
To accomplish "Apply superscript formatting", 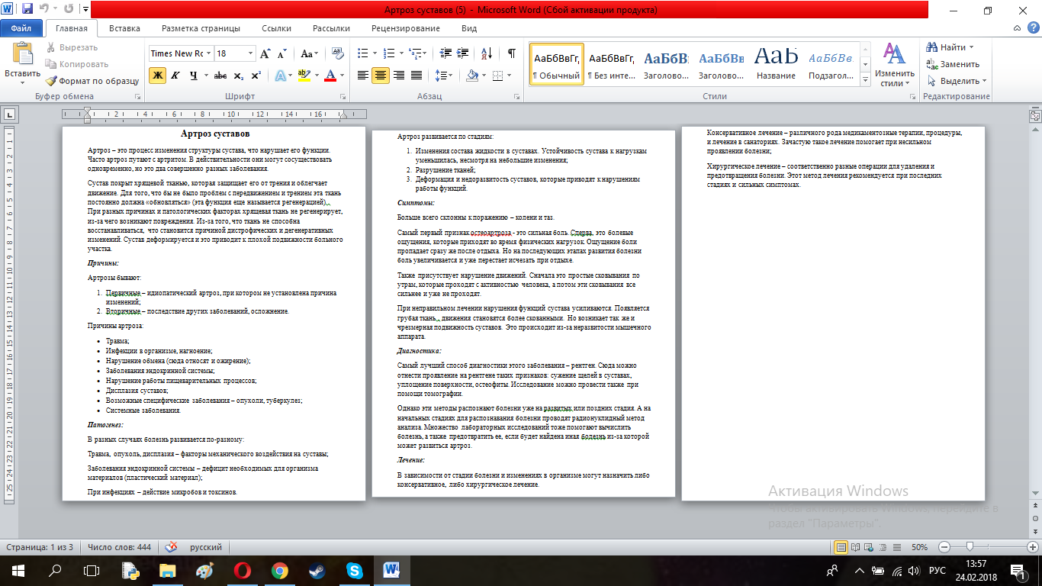I will click(x=256, y=76).
